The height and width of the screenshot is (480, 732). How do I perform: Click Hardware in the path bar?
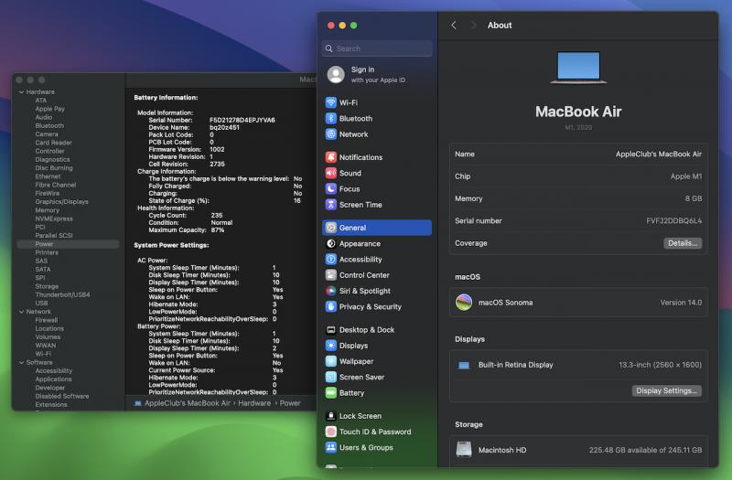click(x=254, y=403)
